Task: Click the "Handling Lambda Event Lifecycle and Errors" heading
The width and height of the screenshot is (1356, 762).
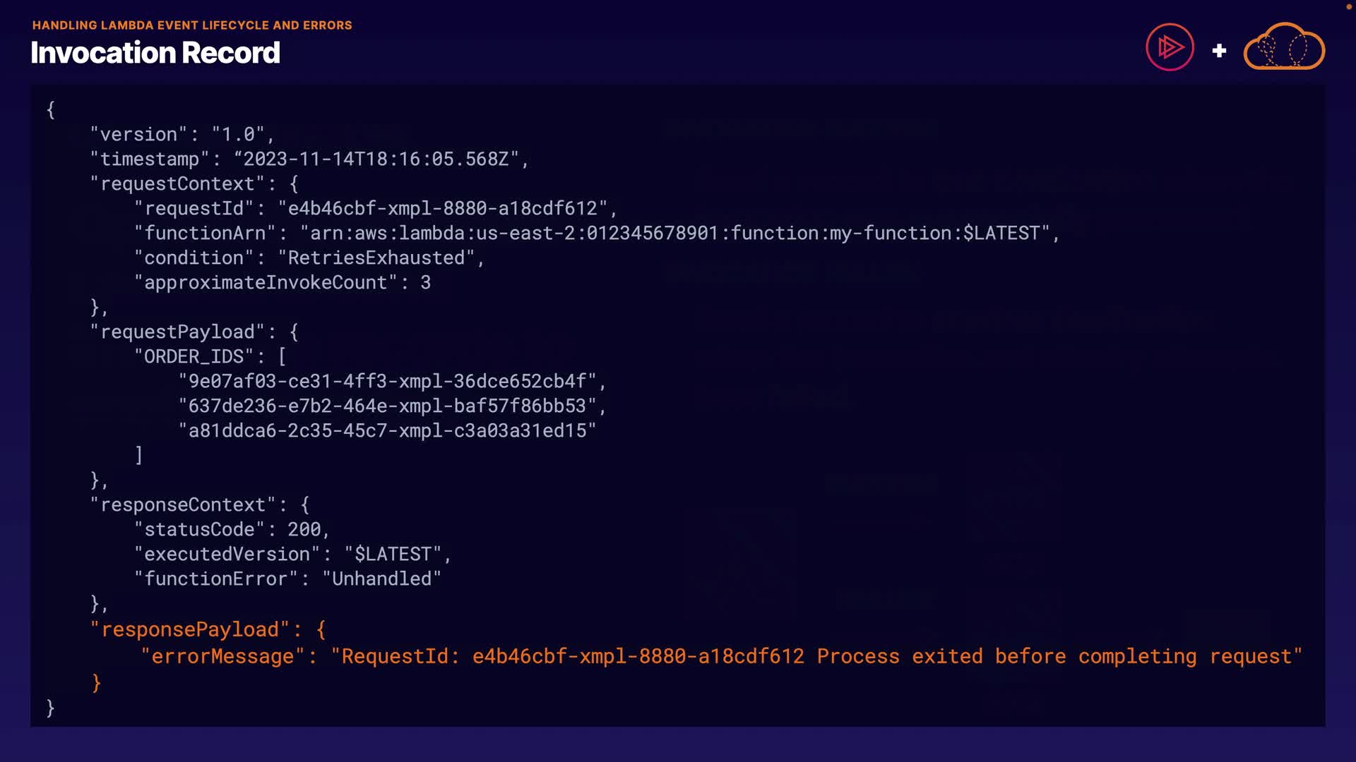Action: 192,25
